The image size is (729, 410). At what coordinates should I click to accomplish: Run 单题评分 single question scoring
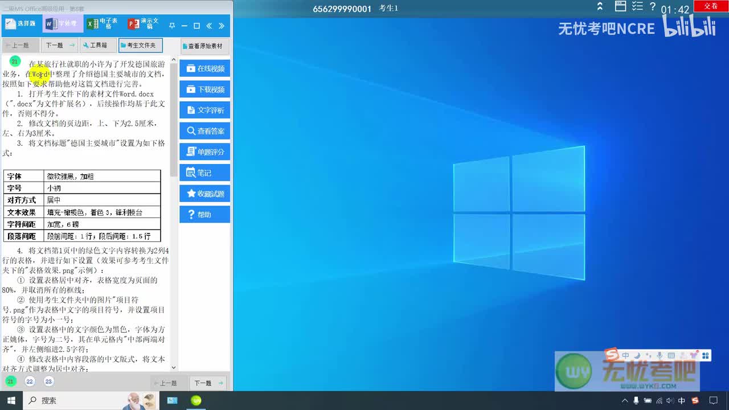(205, 152)
